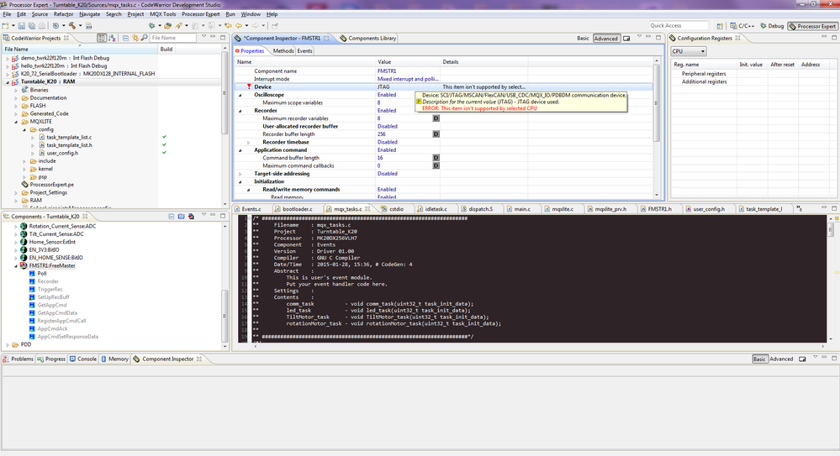Click the File Name filter field
Viewport: 840px width, 456px height.
pos(172,38)
